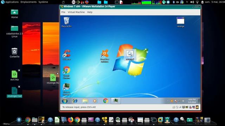
Task: Open the Windows taskbar clock showing 4:04 PM
Action: pyautogui.click(x=192, y=101)
